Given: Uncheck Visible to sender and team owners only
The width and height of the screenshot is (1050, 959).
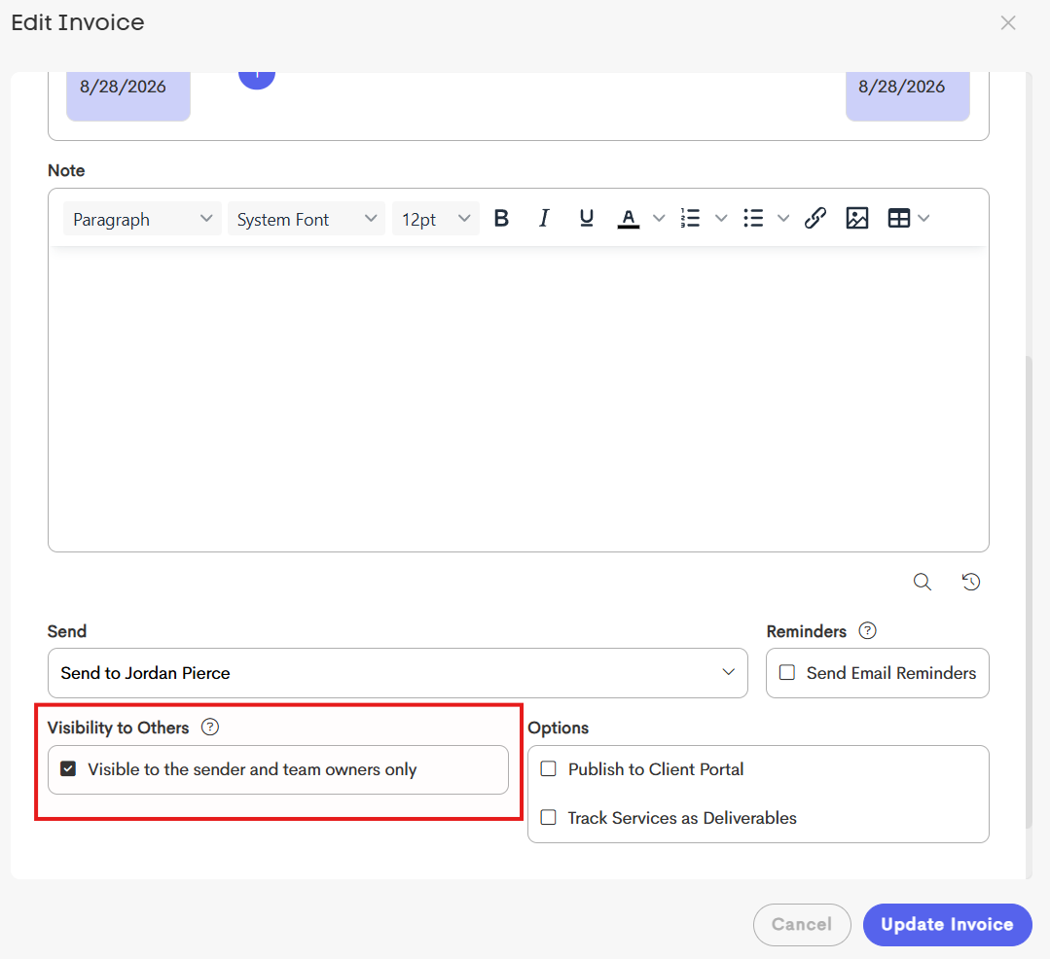Looking at the screenshot, I should coord(68,769).
